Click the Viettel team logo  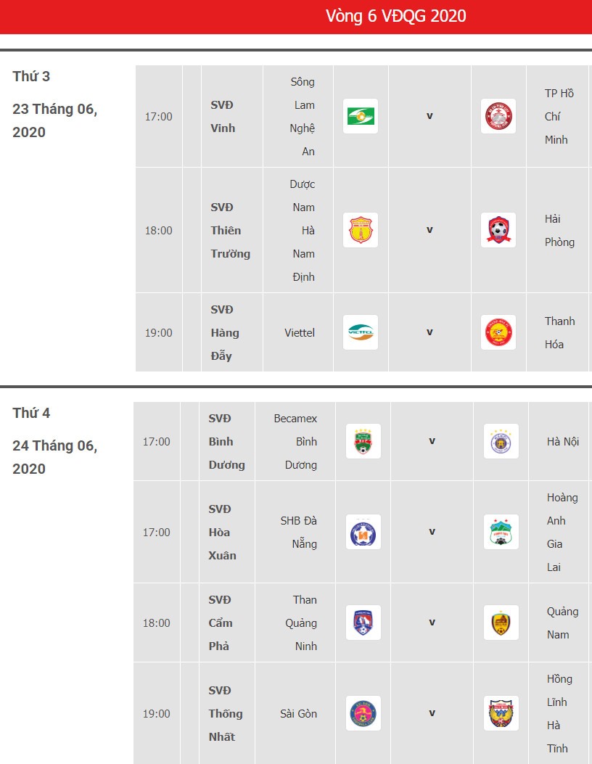coord(361,332)
